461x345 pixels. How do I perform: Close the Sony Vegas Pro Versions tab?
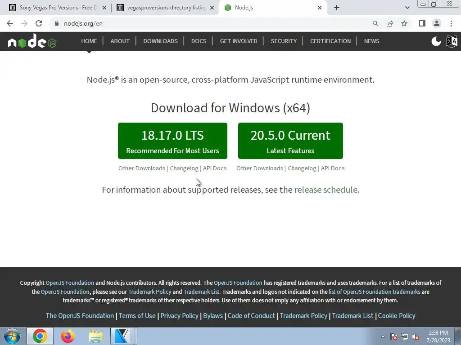104,8
